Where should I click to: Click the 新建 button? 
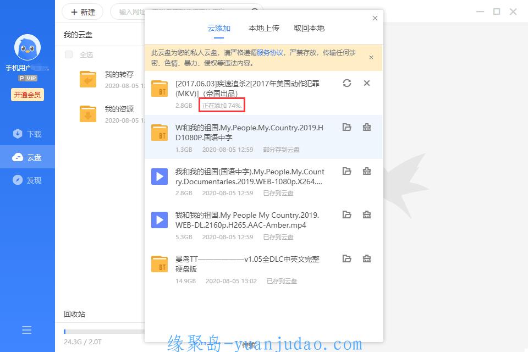[82, 12]
